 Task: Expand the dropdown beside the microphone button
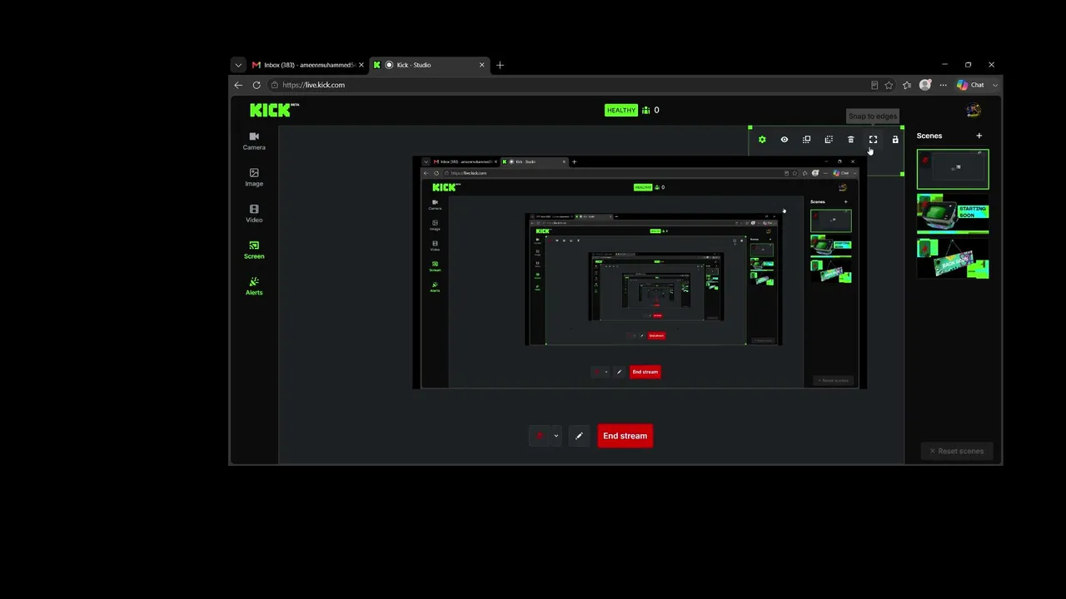click(x=556, y=436)
